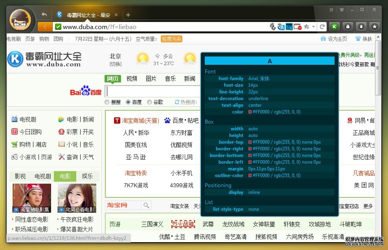
Task: Select the 图片 search tab
Action: tap(151, 78)
